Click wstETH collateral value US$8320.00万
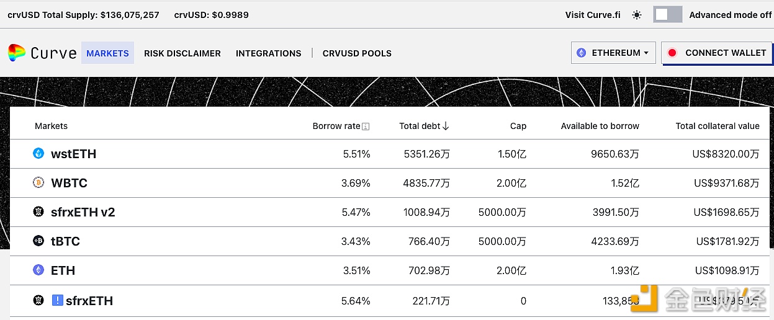The width and height of the screenshot is (774, 320). [x=726, y=154]
